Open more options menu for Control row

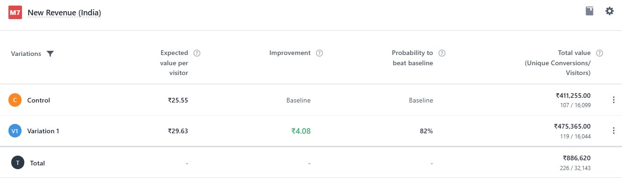(x=614, y=100)
